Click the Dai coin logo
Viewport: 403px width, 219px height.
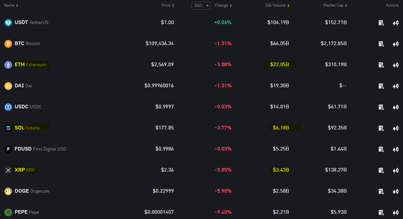[8, 86]
